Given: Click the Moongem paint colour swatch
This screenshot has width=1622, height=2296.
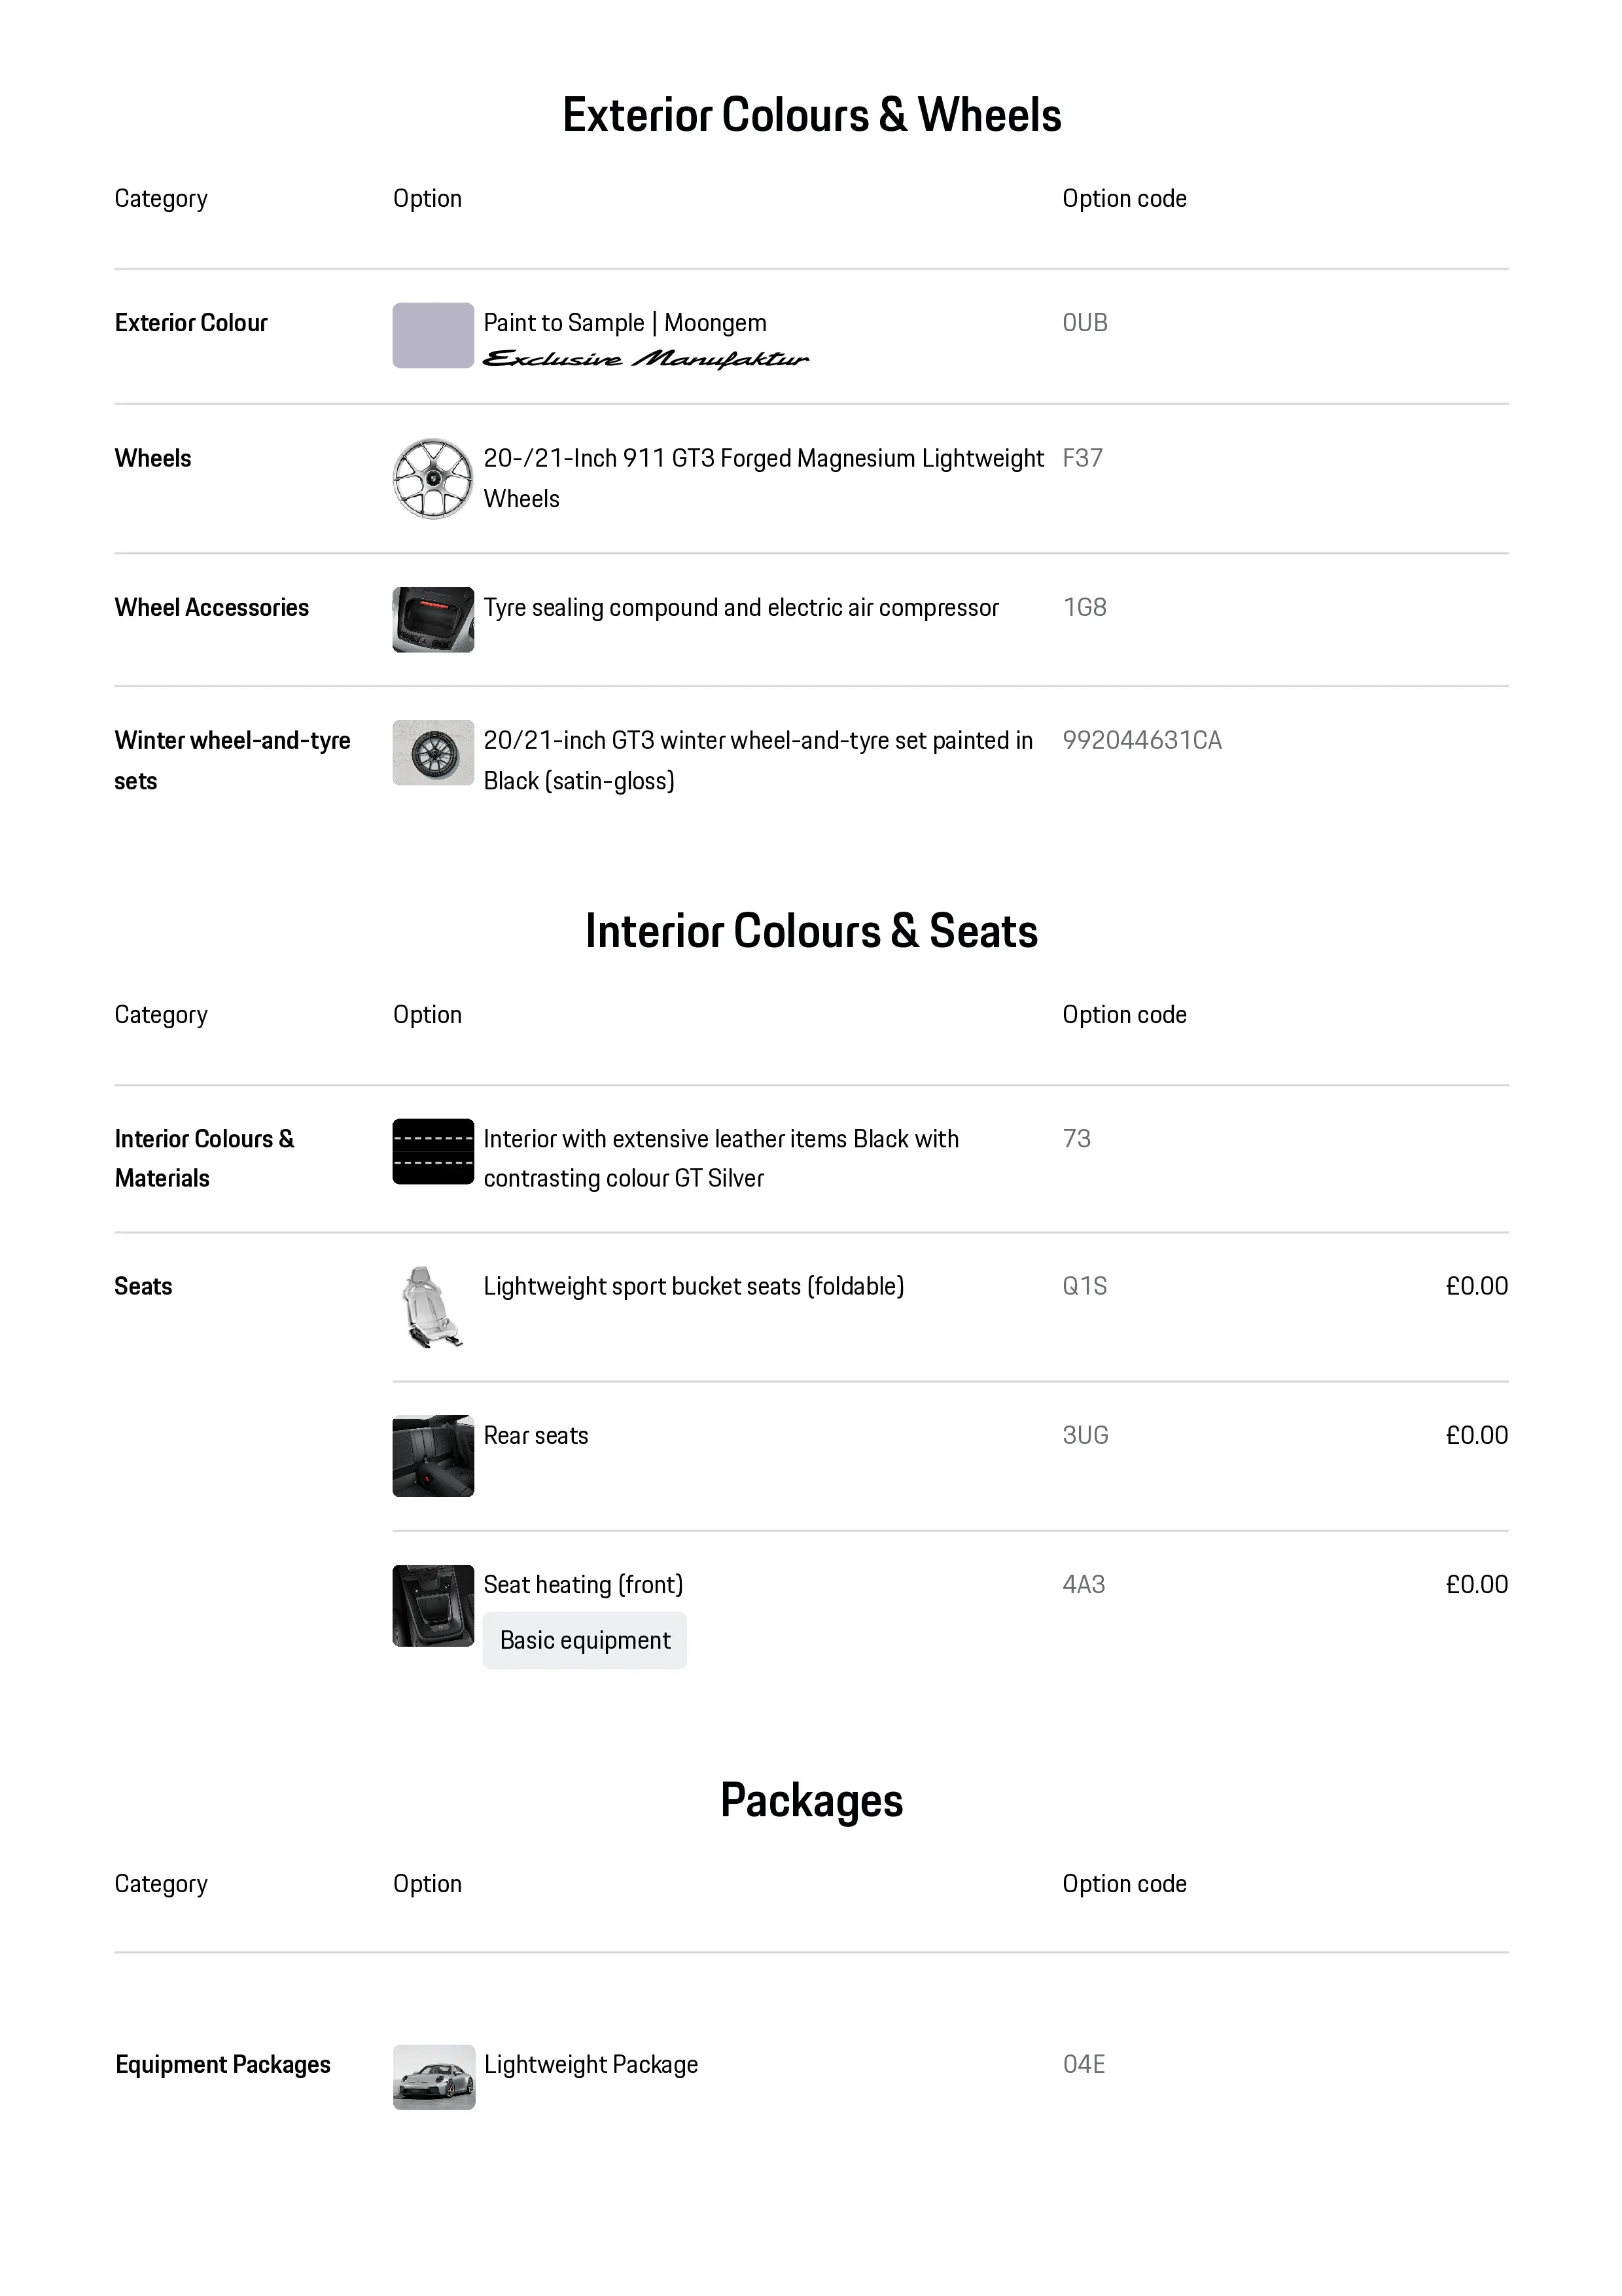Looking at the screenshot, I should tap(432, 335).
